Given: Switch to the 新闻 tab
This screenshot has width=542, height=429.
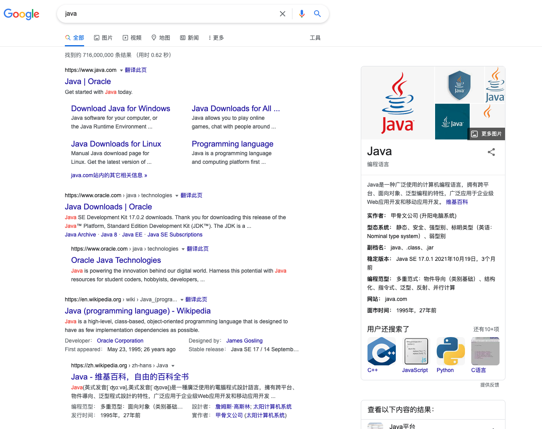Looking at the screenshot, I should tap(189, 38).
